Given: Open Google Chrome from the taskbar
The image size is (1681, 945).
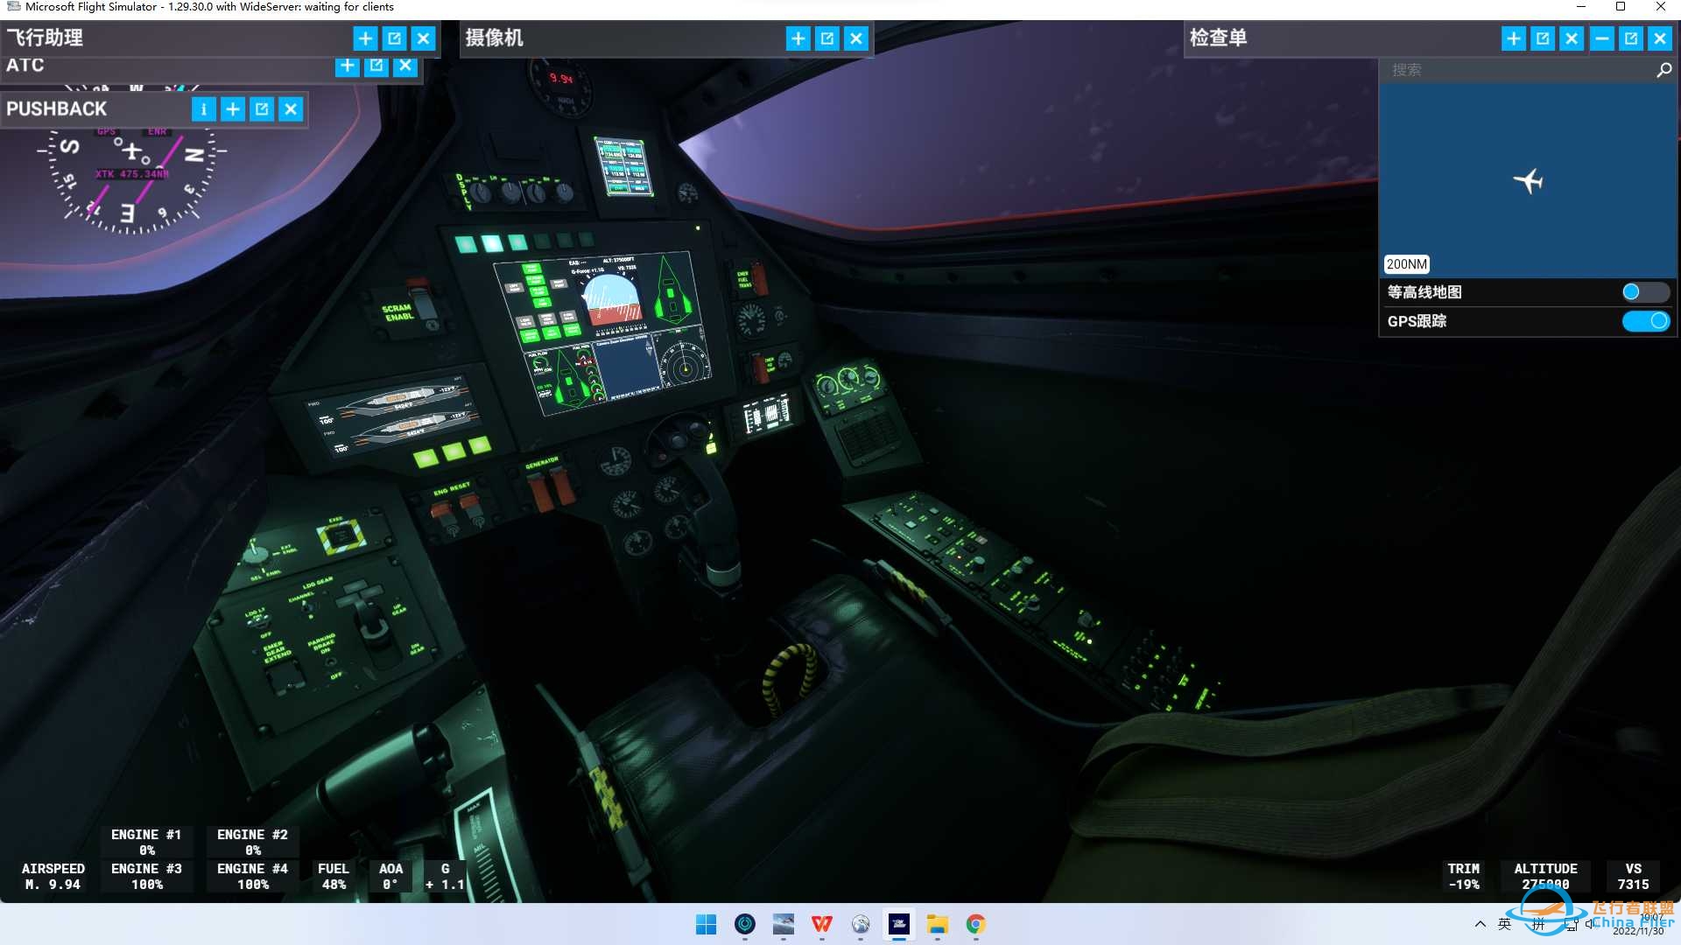Looking at the screenshot, I should click(975, 924).
